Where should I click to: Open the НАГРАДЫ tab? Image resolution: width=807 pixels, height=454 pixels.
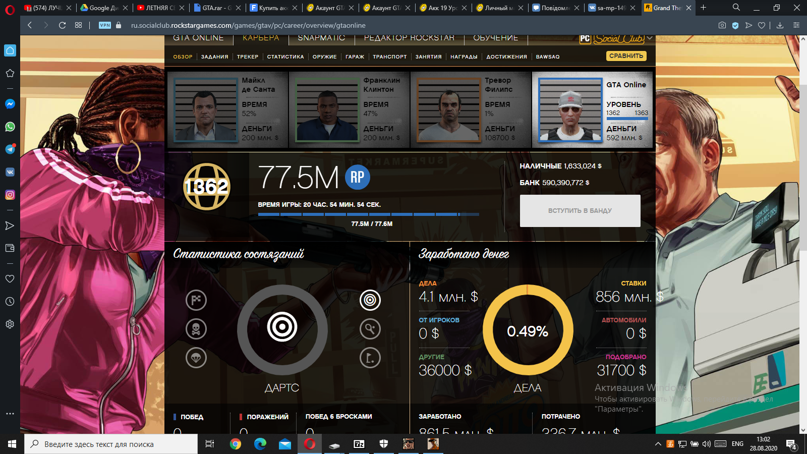pyautogui.click(x=464, y=57)
